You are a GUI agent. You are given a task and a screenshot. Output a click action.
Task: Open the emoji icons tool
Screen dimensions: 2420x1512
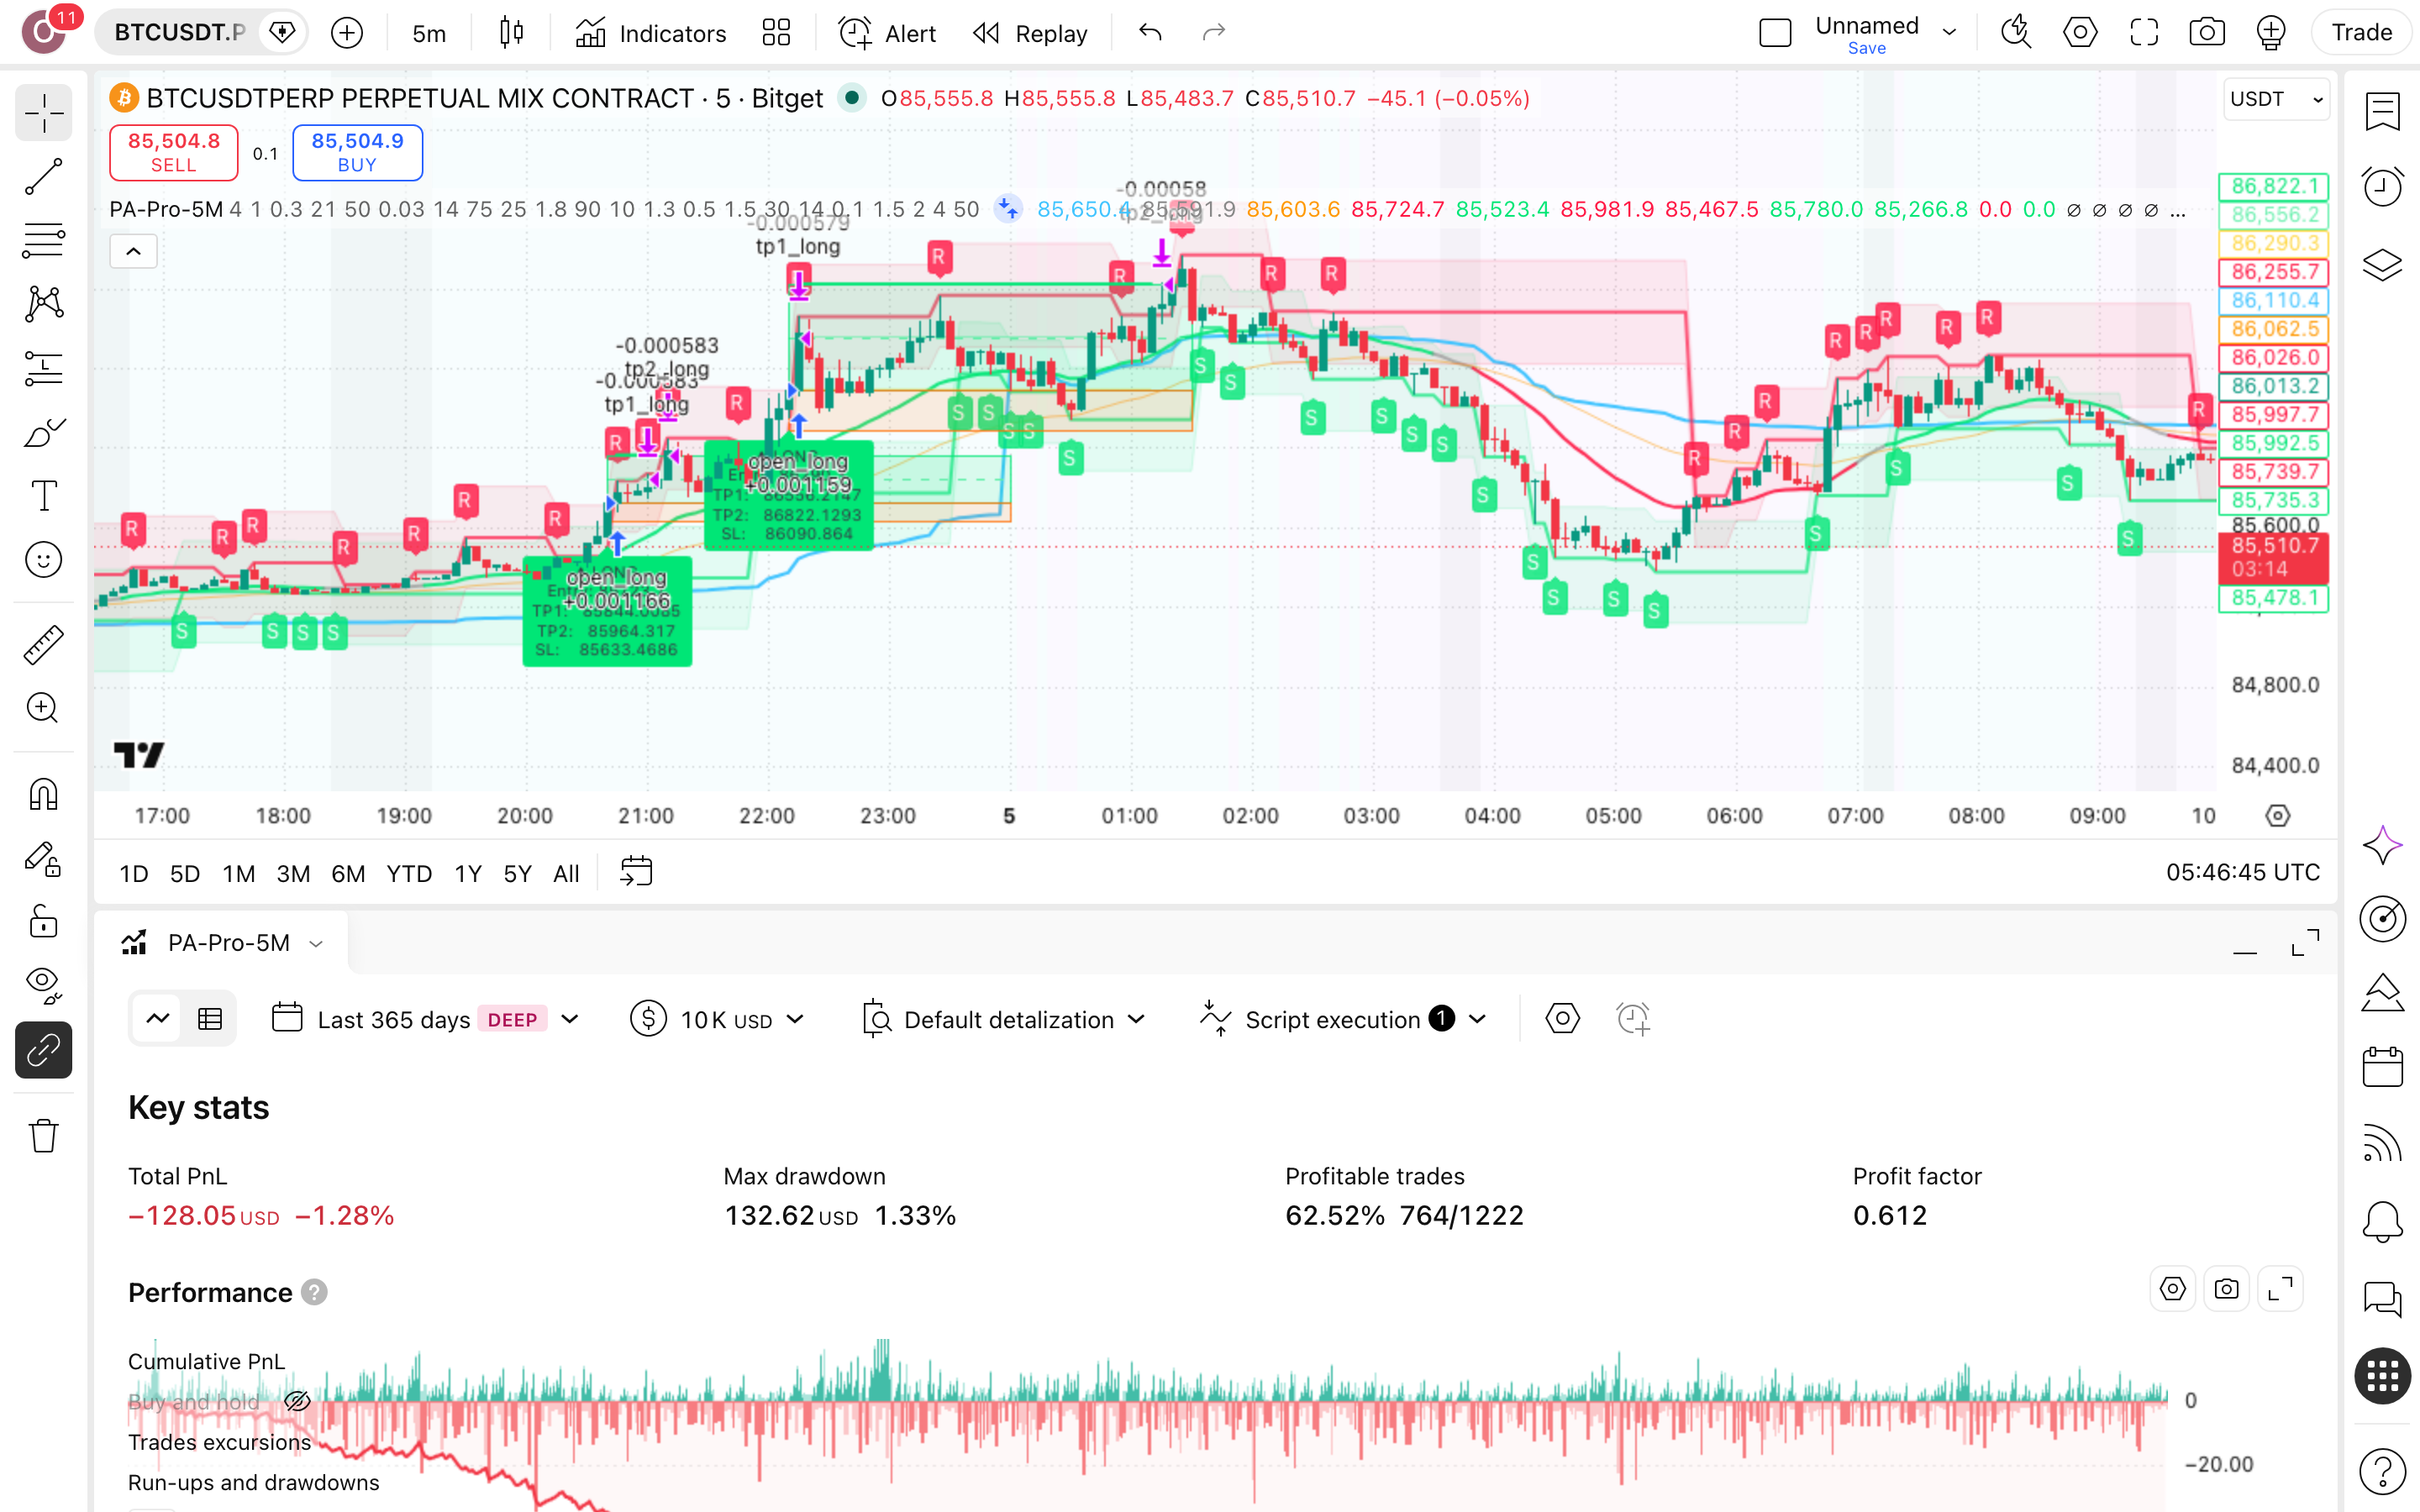point(43,560)
